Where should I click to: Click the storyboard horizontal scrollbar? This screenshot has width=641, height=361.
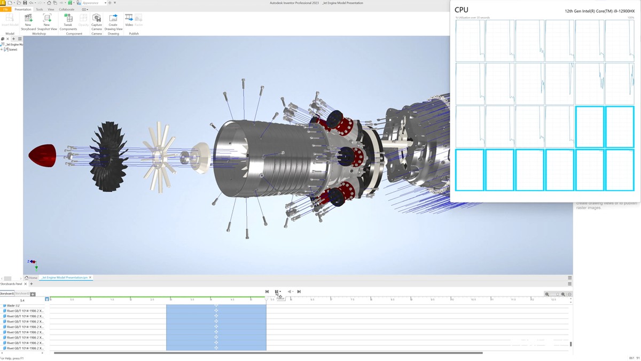click(x=268, y=353)
